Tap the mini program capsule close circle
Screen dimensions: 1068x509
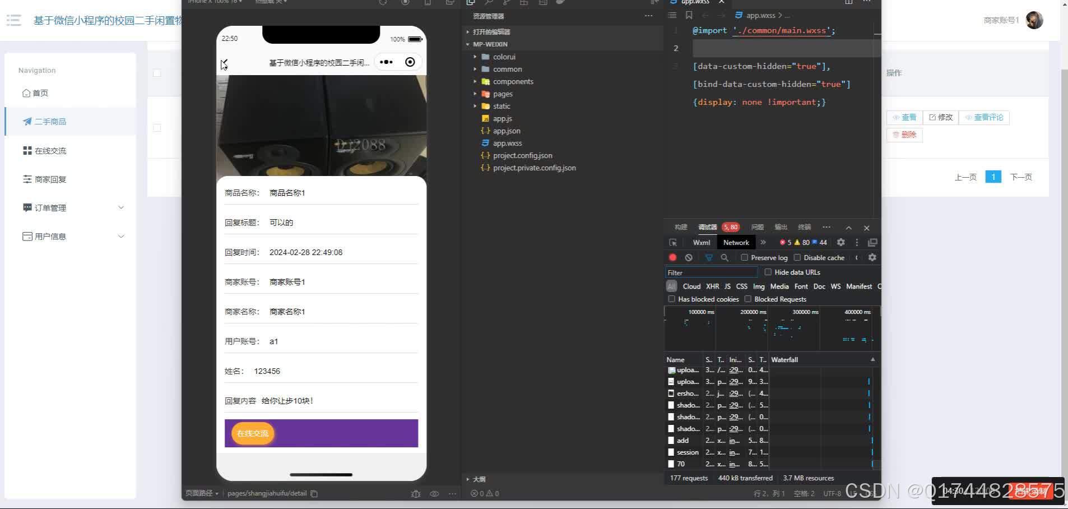pyautogui.click(x=410, y=62)
